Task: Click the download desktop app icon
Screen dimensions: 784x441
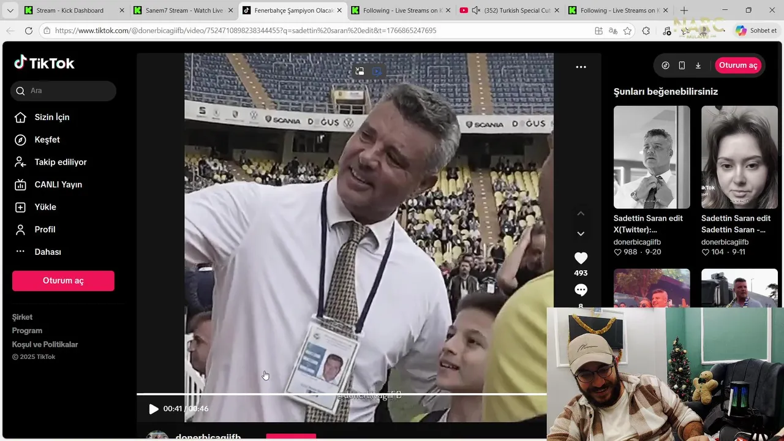Action: click(x=698, y=66)
